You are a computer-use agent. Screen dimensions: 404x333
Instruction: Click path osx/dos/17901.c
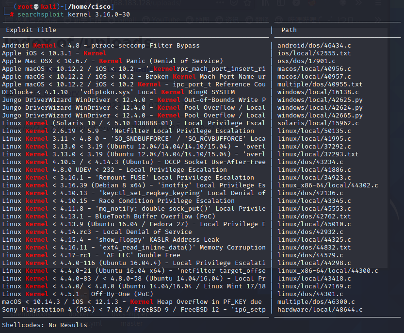tap(307, 61)
